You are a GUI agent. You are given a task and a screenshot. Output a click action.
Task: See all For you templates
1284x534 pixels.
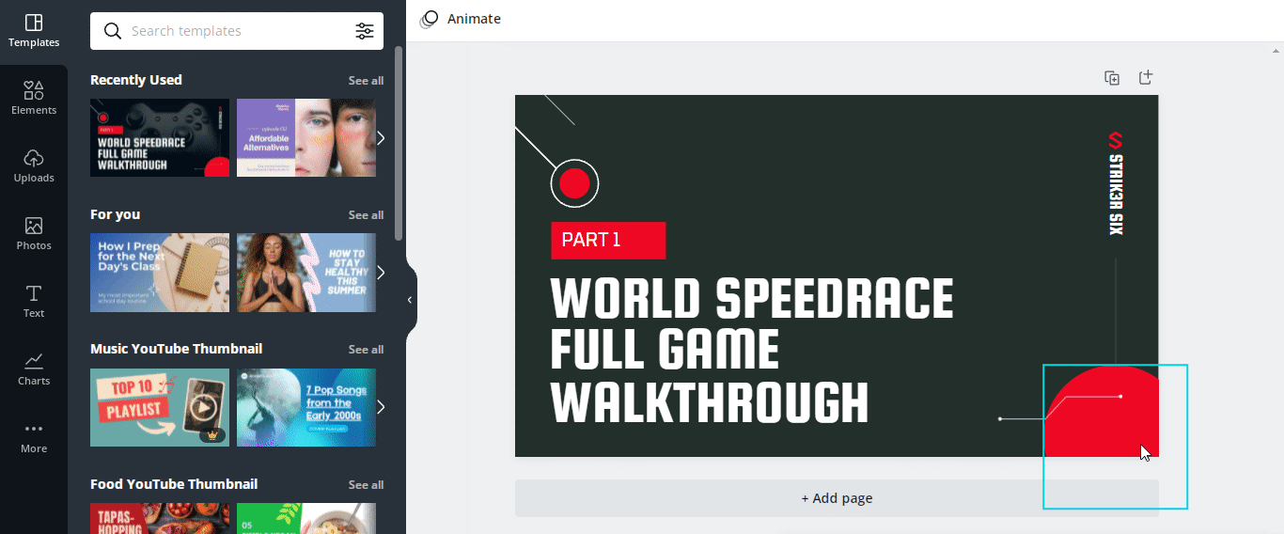[x=366, y=215]
